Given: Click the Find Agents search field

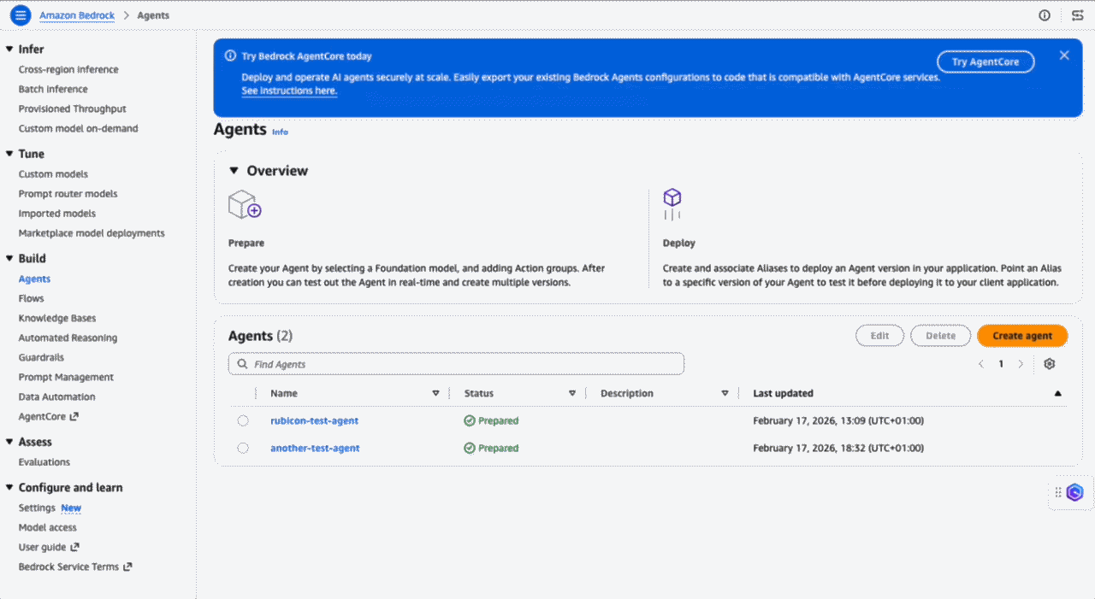Looking at the screenshot, I should (x=456, y=364).
